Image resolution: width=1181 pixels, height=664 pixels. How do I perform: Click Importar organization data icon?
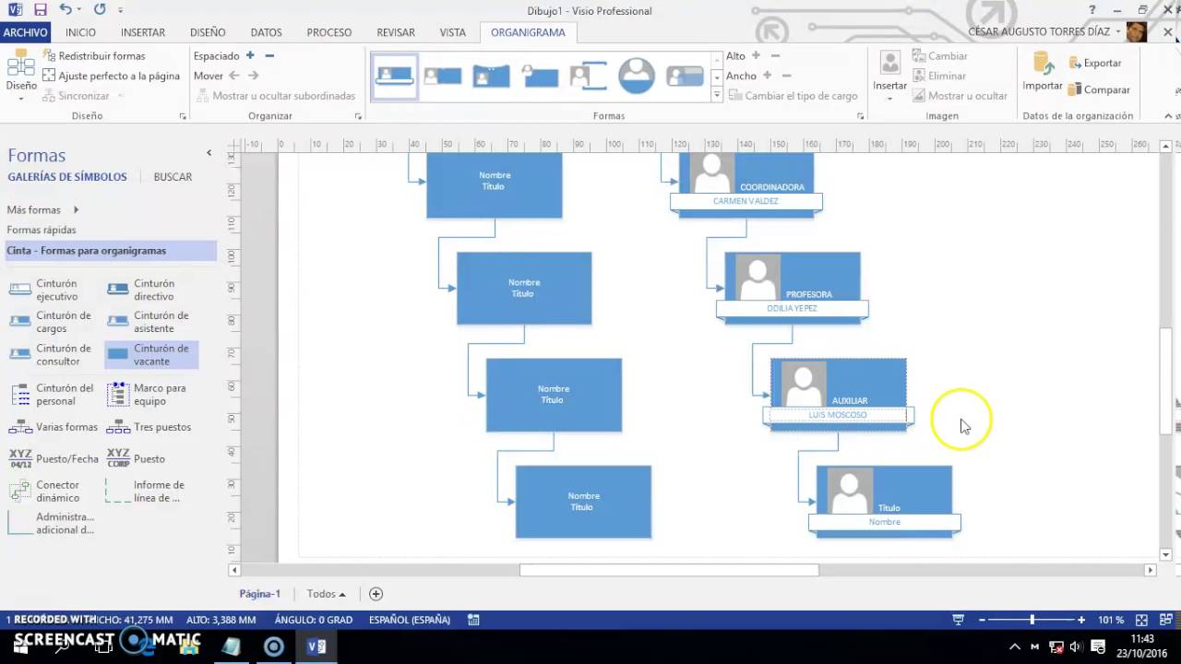pyautogui.click(x=1043, y=71)
